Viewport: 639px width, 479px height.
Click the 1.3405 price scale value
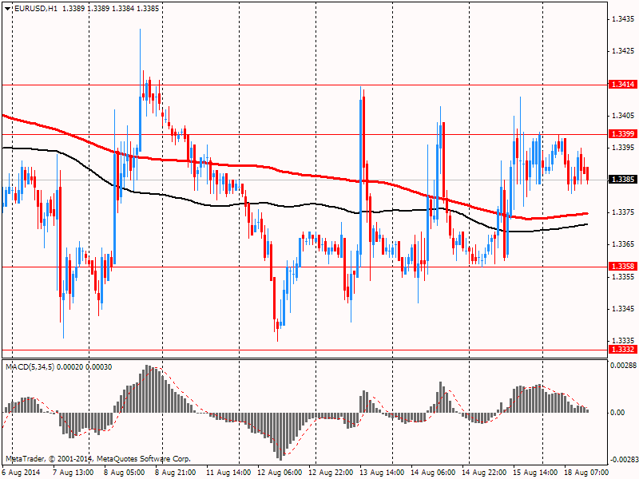click(x=623, y=116)
